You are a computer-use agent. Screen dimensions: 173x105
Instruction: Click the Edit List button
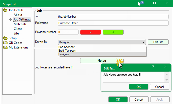(x=158, y=42)
